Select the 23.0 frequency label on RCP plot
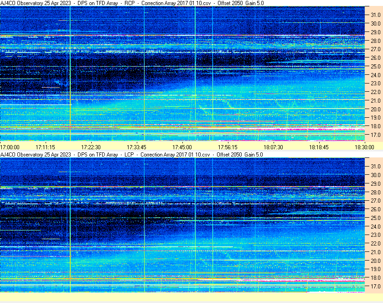Screen dimensions: 383x303 [376, 84]
